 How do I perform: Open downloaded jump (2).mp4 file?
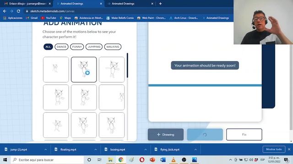[19, 149]
